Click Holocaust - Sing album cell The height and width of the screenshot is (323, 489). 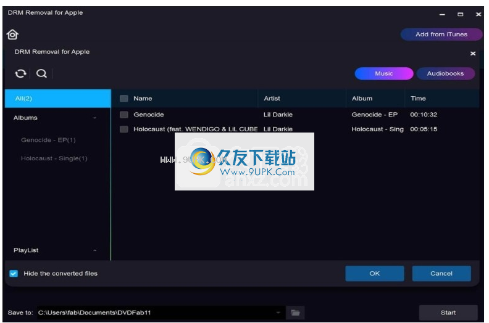point(378,129)
